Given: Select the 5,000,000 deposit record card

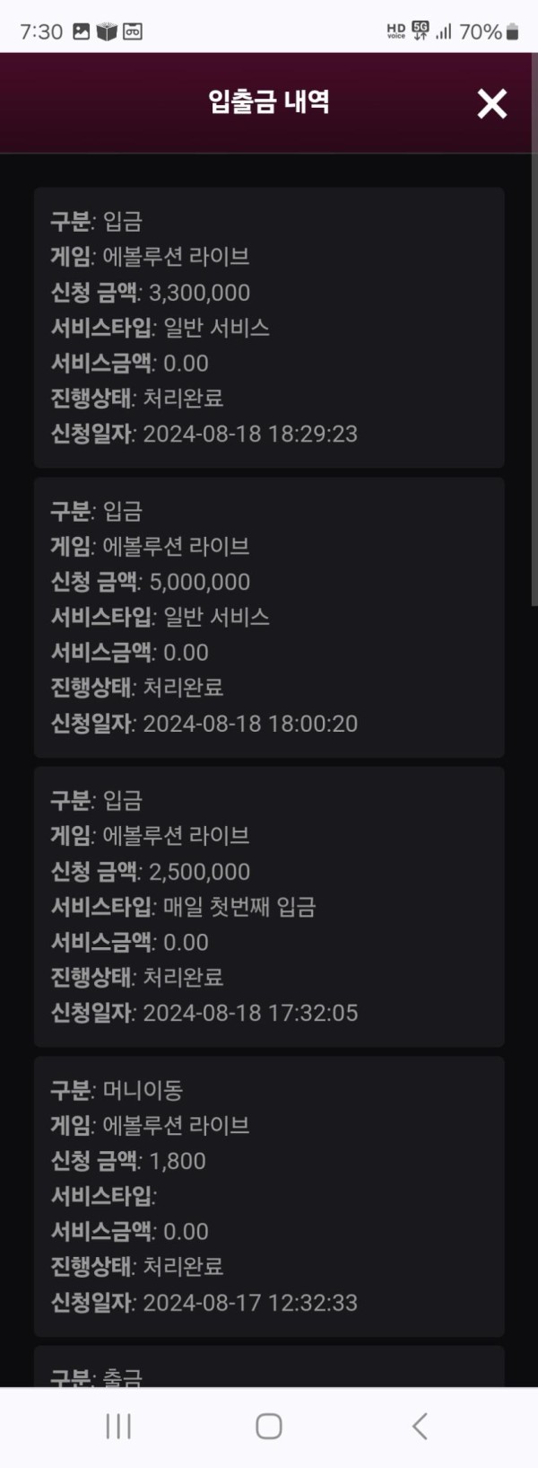Looking at the screenshot, I should (x=269, y=618).
